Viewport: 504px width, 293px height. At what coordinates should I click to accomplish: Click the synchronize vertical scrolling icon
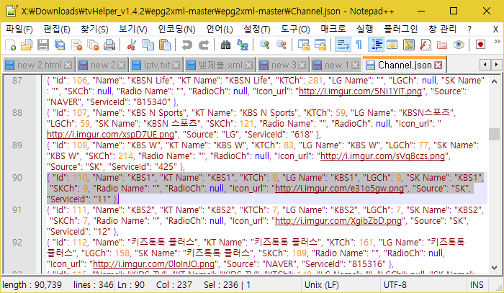click(x=304, y=45)
